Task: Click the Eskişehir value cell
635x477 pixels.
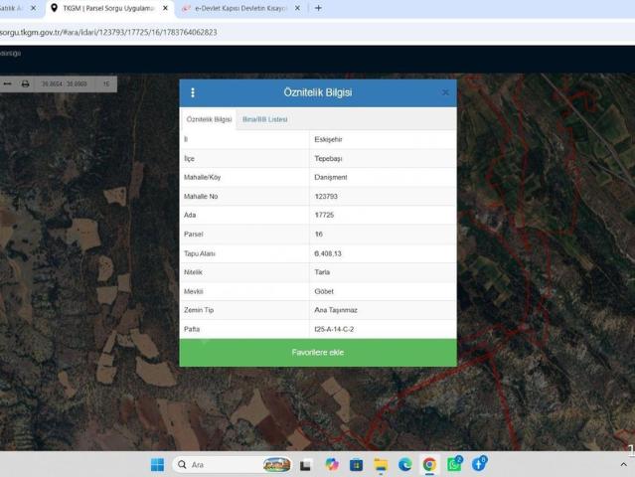Action: pyautogui.click(x=384, y=139)
